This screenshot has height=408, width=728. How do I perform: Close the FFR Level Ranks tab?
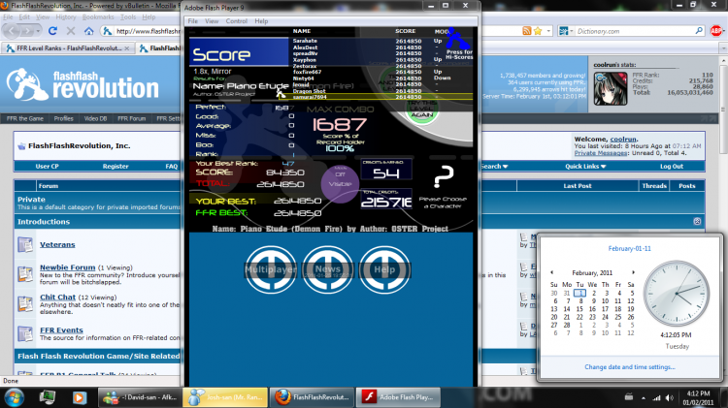point(127,48)
